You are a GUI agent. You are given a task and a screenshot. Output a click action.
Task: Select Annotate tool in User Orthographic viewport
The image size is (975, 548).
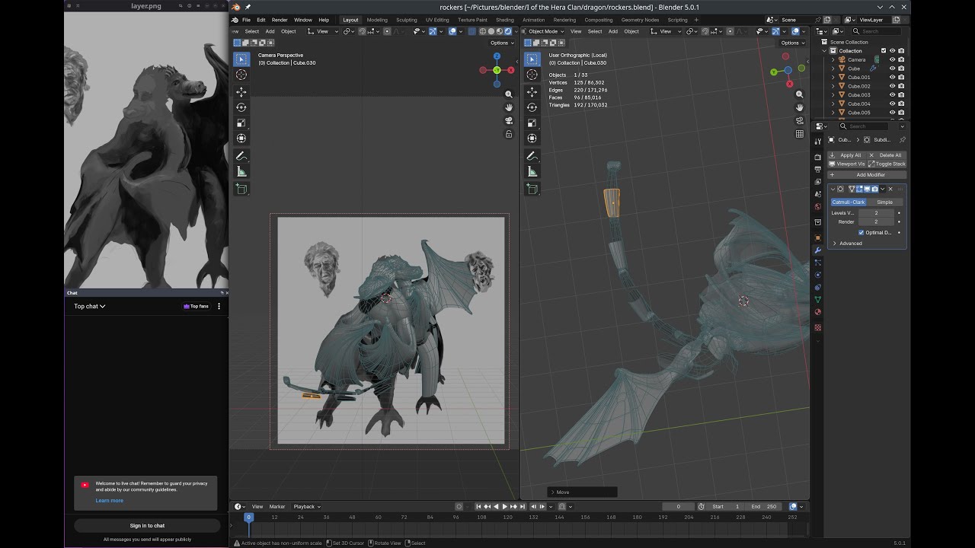532,156
